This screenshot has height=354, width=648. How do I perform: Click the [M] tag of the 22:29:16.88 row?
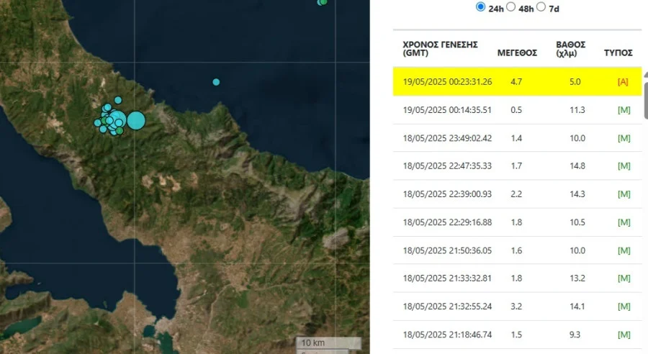624,222
